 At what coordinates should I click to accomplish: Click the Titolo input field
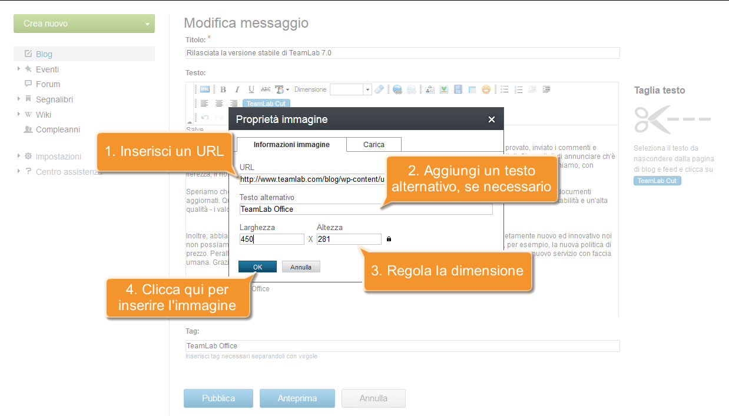click(x=402, y=53)
